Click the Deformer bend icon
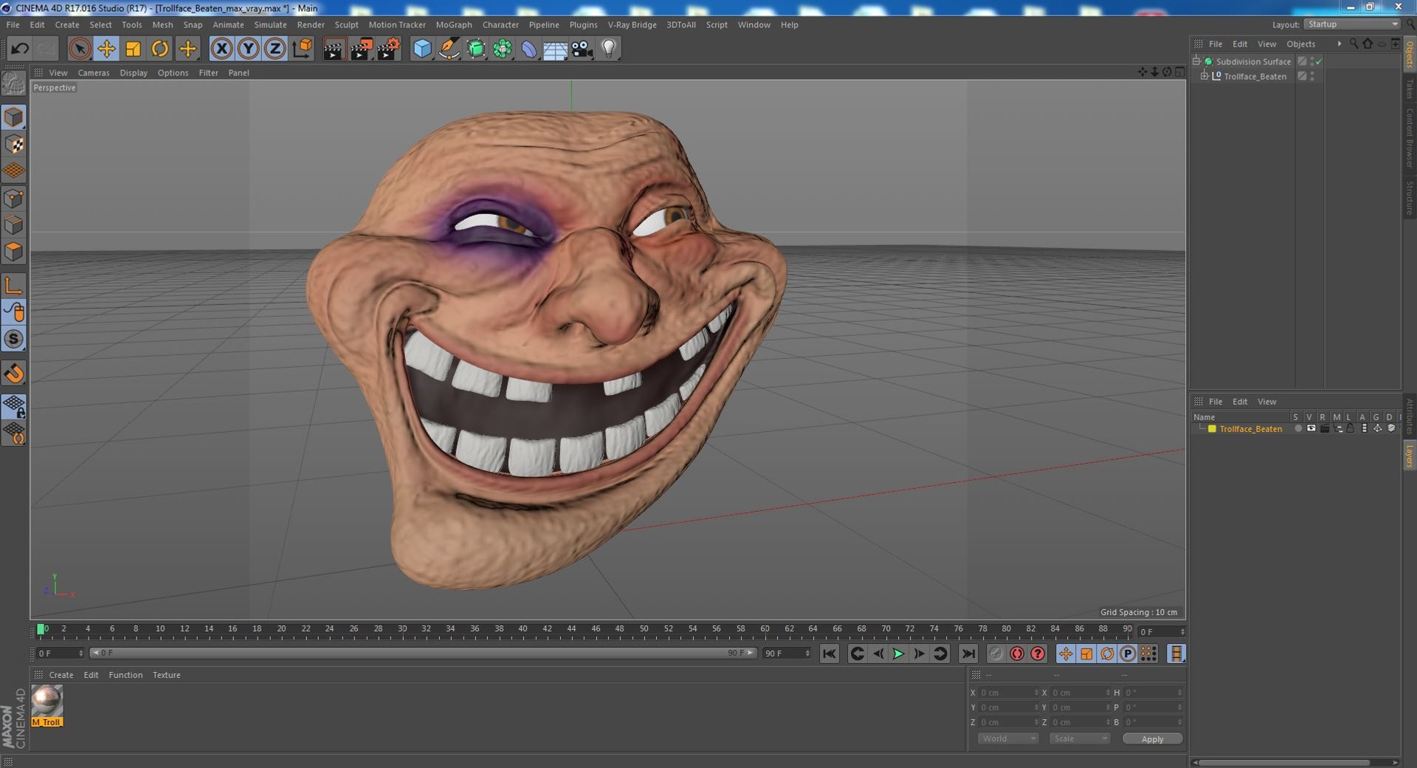This screenshot has height=768, width=1417. (529, 49)
